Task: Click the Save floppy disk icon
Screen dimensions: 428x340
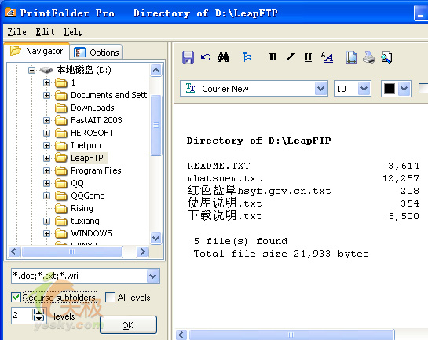Action: [188, 57]
